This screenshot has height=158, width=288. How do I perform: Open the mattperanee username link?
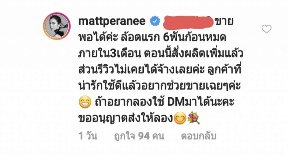coord(112,21)
